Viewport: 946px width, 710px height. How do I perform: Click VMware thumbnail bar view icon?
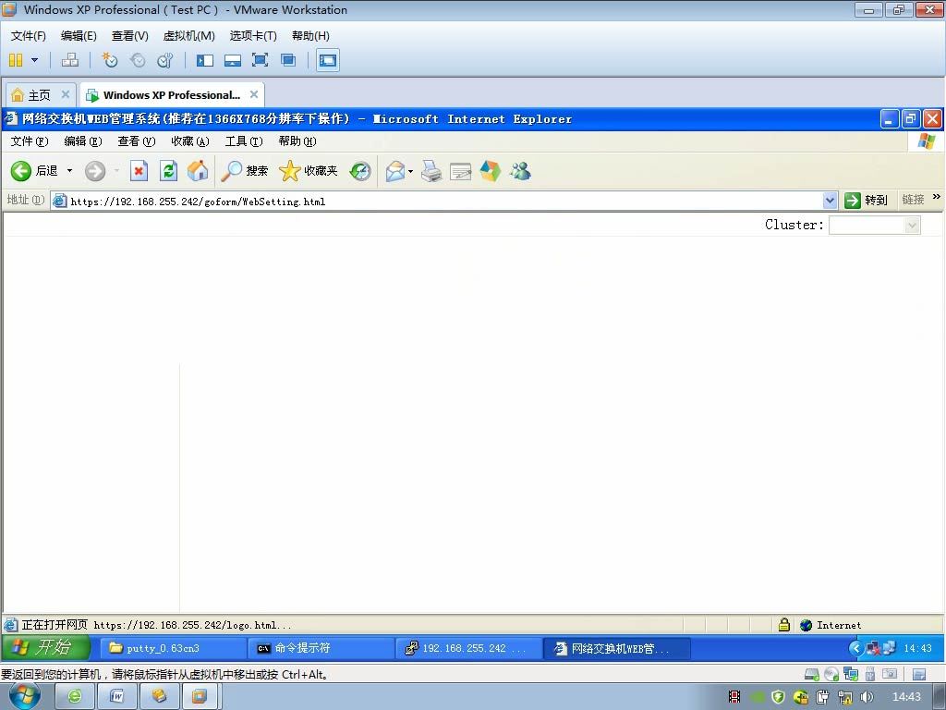click(233, 60)
